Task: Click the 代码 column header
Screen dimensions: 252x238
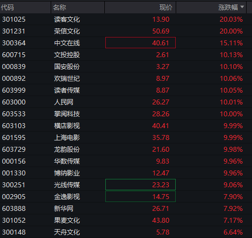Action: (7, 7)
